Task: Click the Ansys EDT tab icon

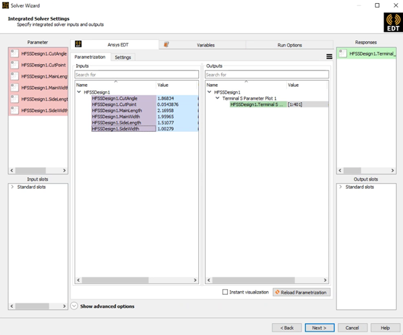Action: pyautogui.click(x=78, y=44)
